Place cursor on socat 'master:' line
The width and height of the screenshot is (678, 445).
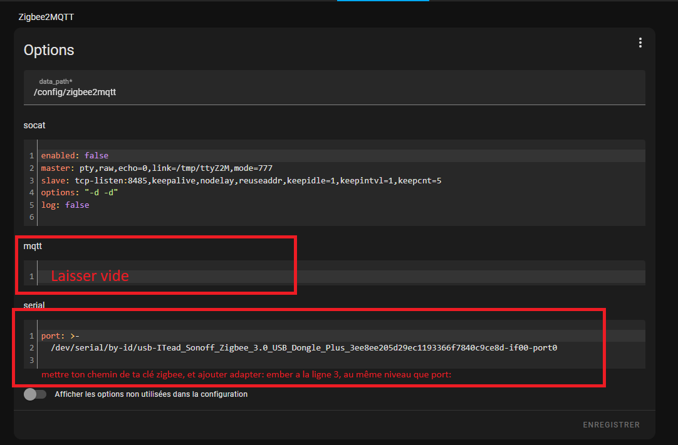(157, 168)
